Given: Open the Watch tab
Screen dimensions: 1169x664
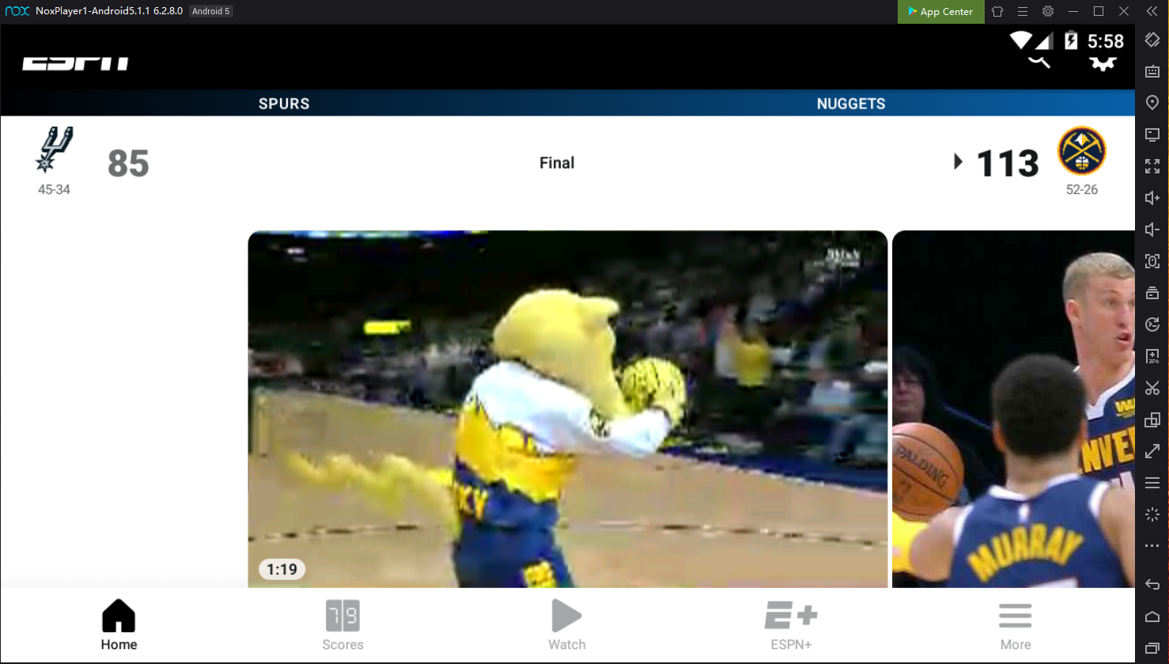Looking at the screenshot, I should [x=567, y=625].
